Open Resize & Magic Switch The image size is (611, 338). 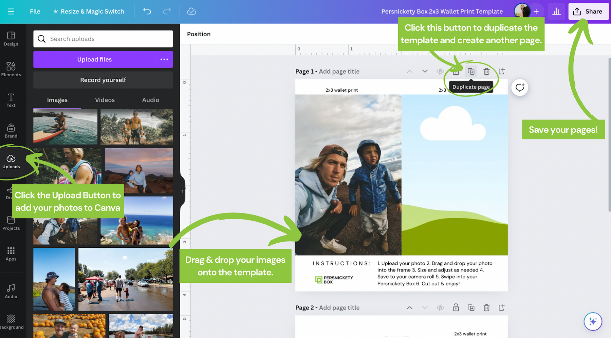click(89, 12)
